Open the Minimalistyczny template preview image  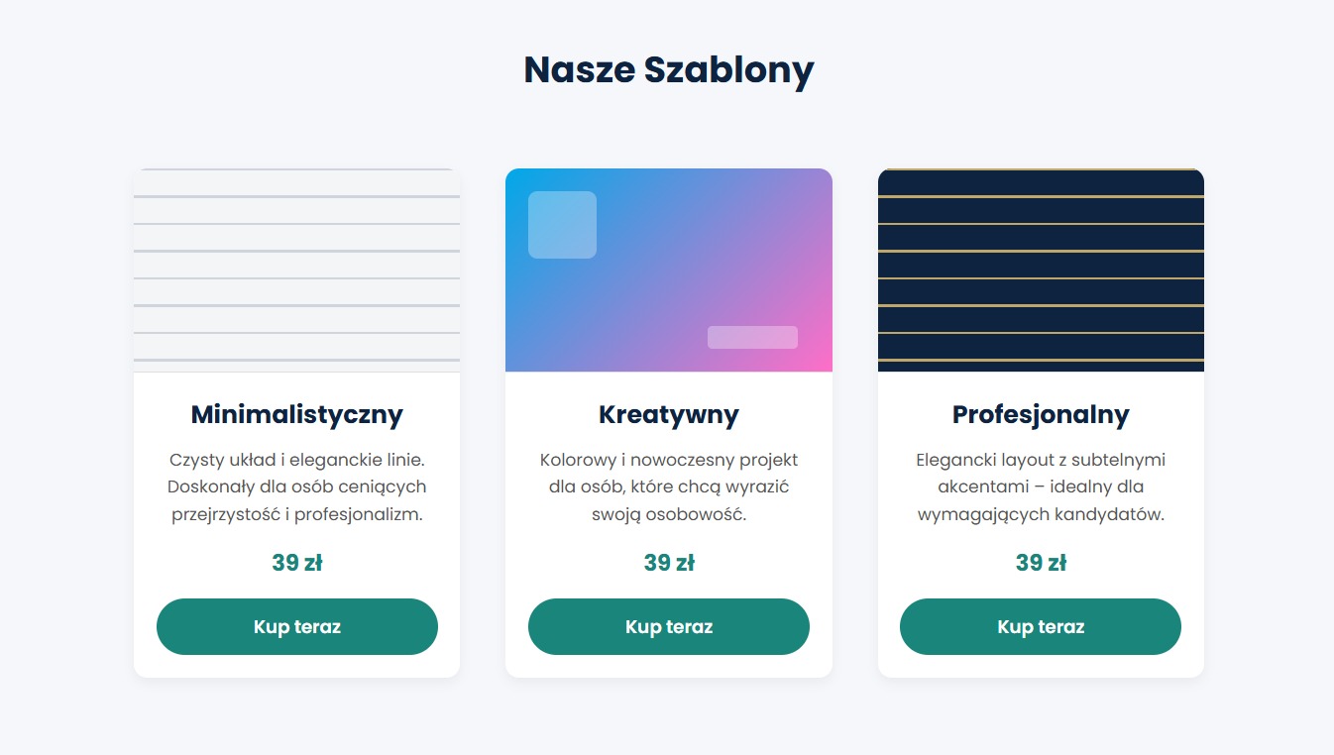[x=296, y=270]
